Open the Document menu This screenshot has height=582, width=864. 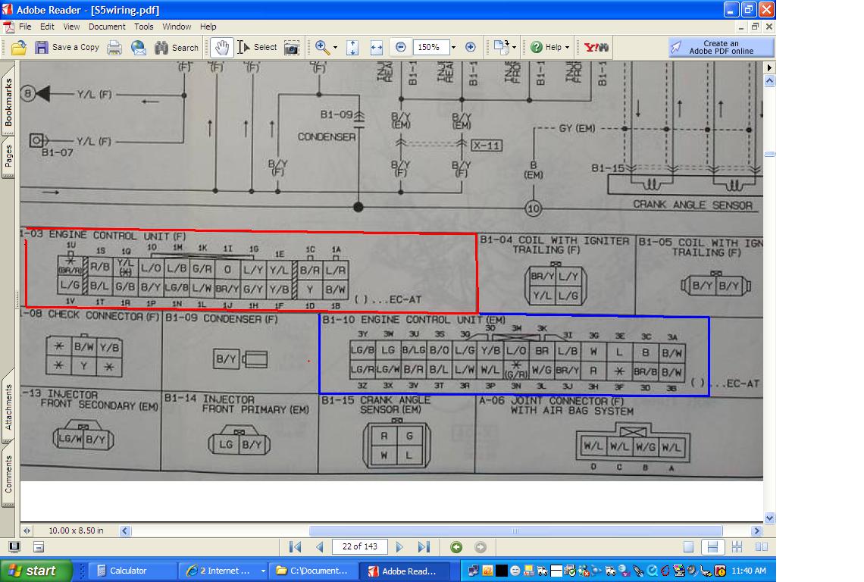(107, 27)
